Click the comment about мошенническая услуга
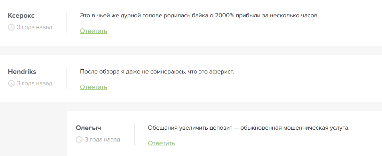The height and width of the screenshot is (156, 382). point(248,128)
